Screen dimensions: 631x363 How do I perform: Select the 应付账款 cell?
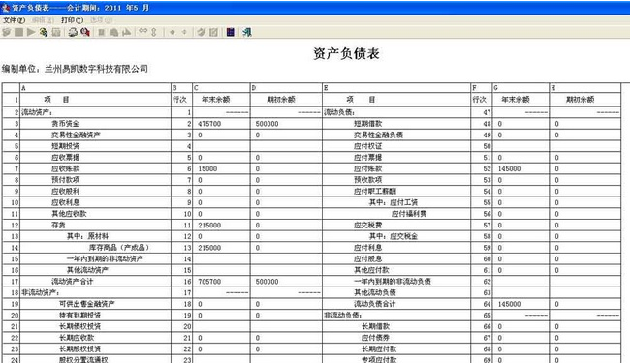pyautogui.click(x=396, y=168)
